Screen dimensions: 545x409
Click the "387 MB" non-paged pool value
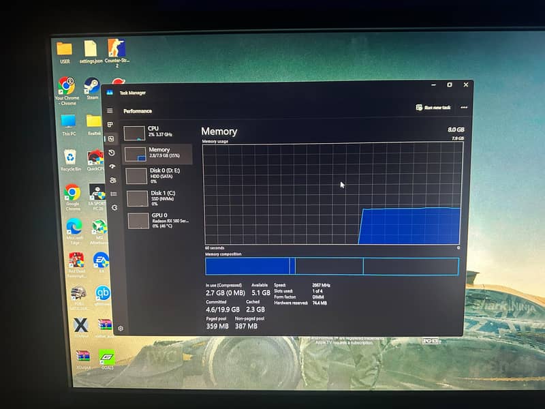(x=246, y=327)
